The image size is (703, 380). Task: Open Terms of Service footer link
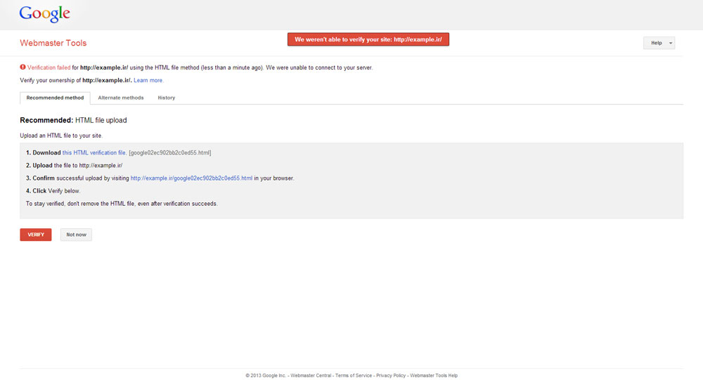pyautogui.click(x=354, y=376)
